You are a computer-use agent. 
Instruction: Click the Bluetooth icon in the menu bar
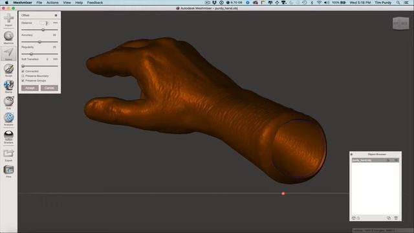[312, 3]
